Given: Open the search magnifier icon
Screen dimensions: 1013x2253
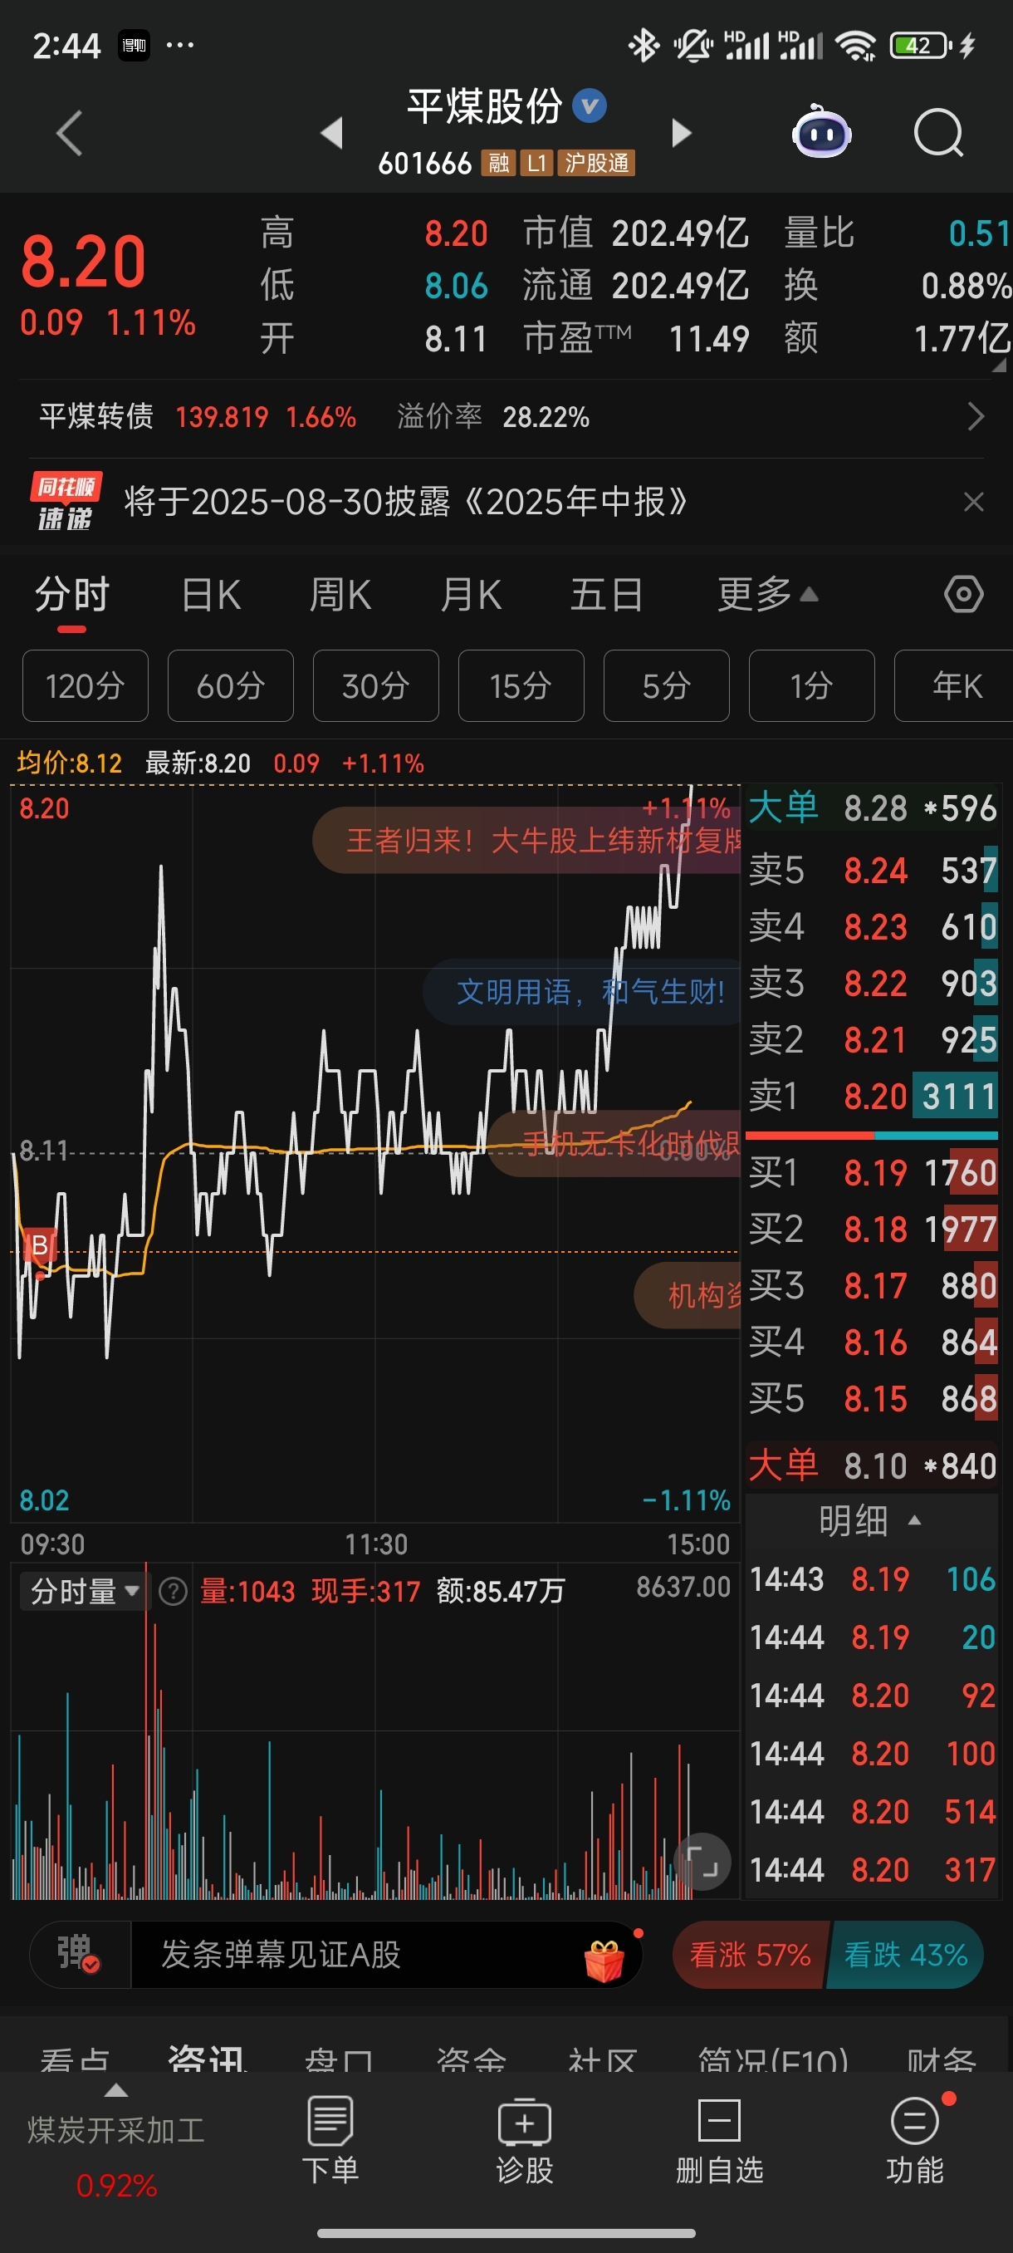Looking at the screenshot, I should (x=939, y=133).
